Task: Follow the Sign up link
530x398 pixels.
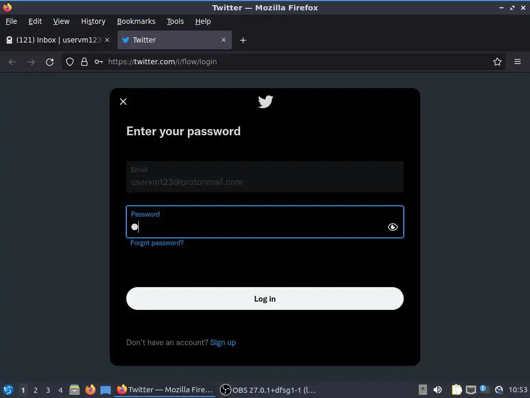Action: tap(223, 343)
